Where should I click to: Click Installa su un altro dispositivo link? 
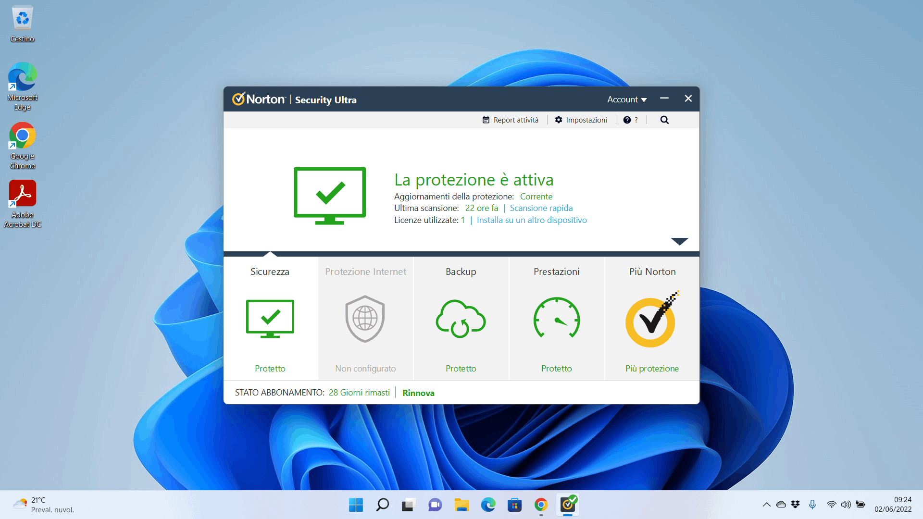point(532,220)
